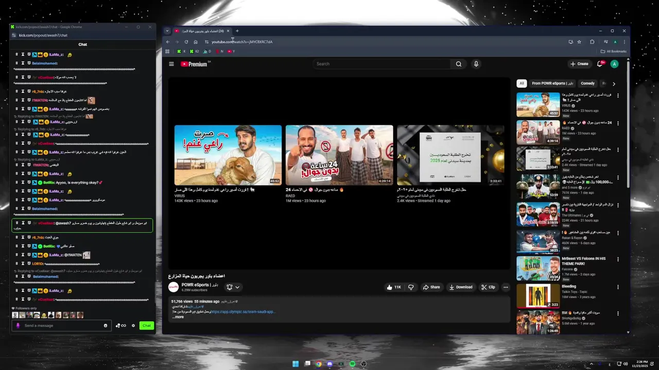659x370 pixels.
Task: Like the video with 11K thumbs-up
Action: [x=393, y=287]
